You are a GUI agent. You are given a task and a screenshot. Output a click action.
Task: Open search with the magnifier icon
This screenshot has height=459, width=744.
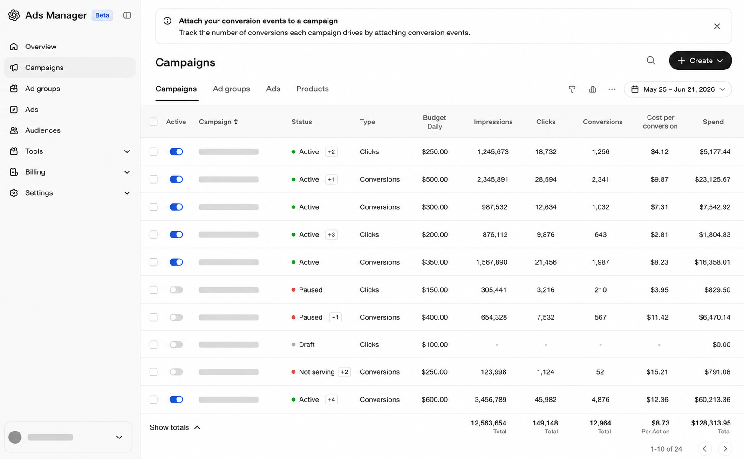click(651, 61)
